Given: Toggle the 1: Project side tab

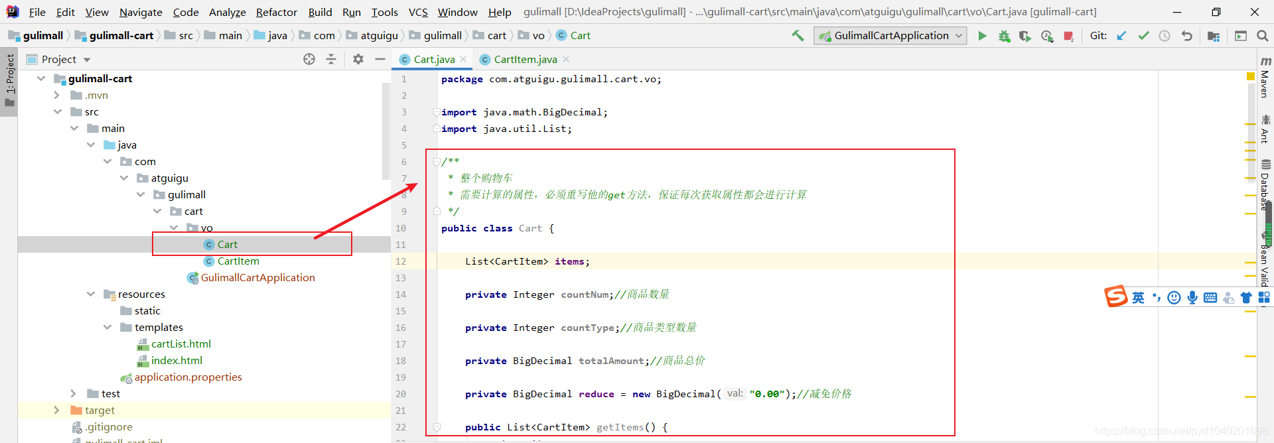Looking at the screenshot, I should [9, 80].
